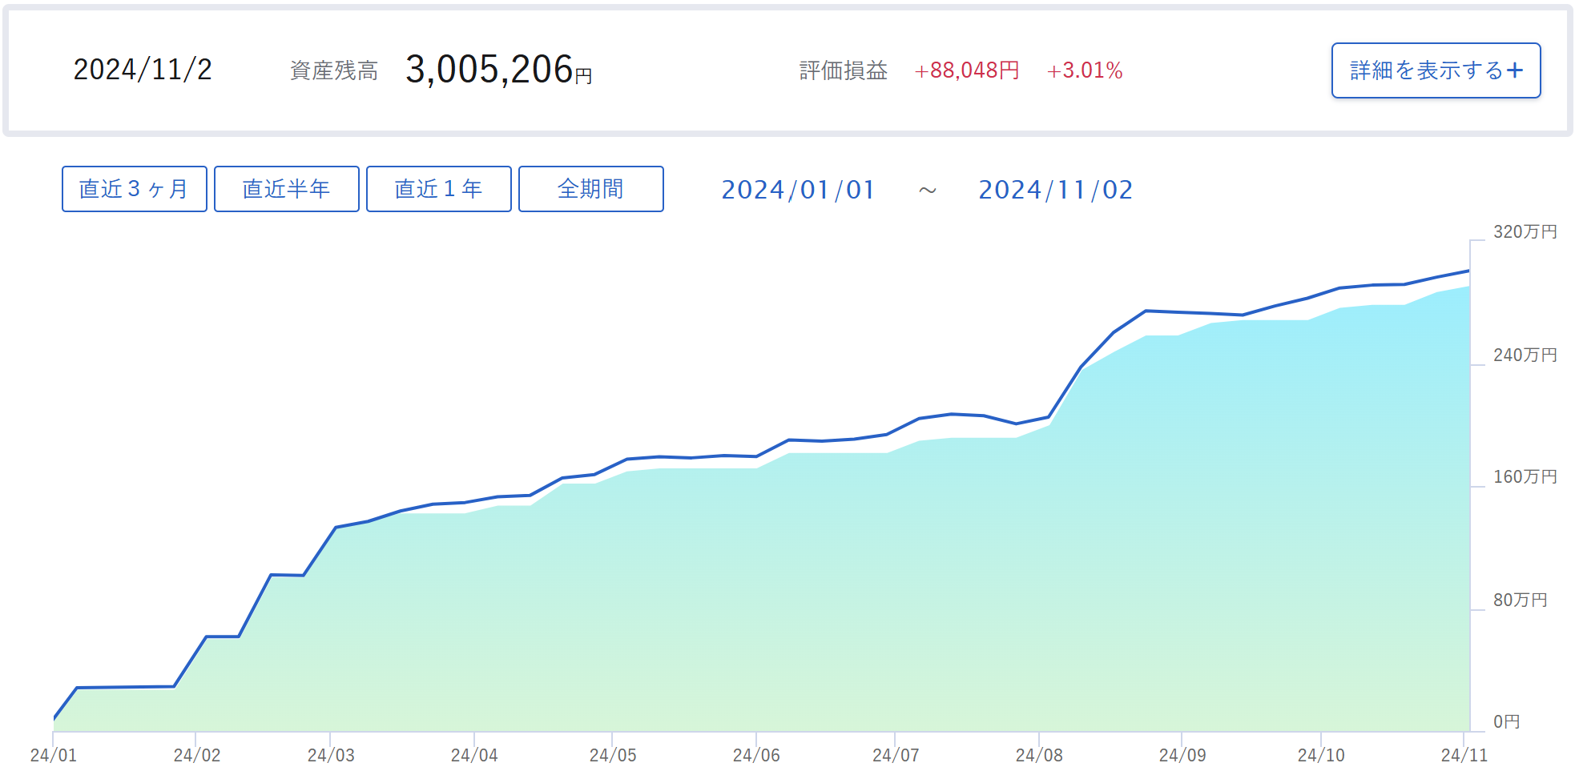1575x775 pixels.
Task: Click the 資産残高 label
Action: [334, 70]
